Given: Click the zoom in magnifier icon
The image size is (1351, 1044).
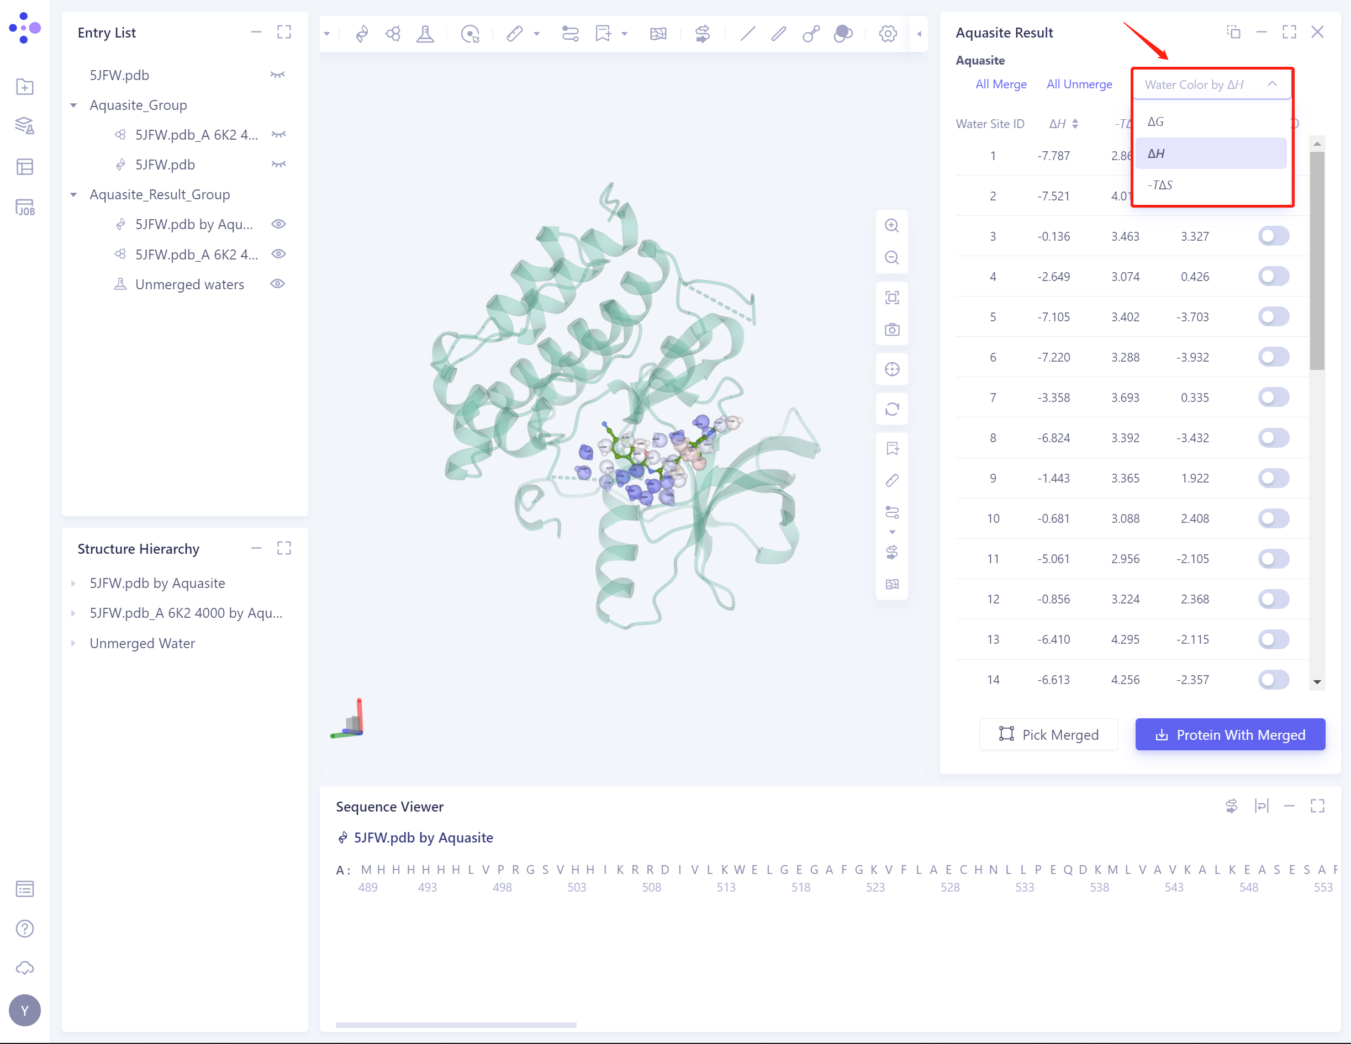Looking at the screenshot, I should 891,226.
